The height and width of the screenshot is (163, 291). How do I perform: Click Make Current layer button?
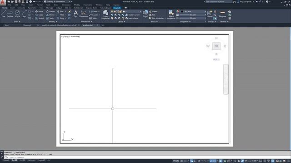click(x=132, y=15)
